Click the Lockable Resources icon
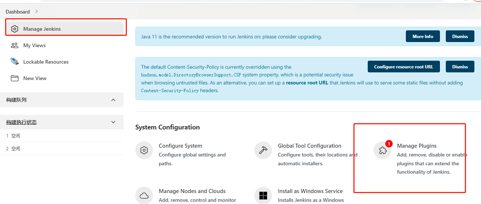This screenshot has width=481, height=204. pos(15,62)
